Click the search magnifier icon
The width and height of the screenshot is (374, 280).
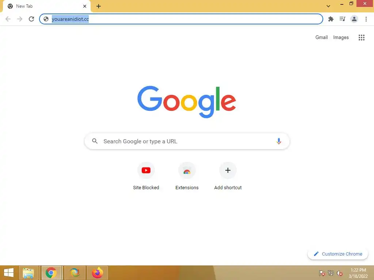[95, 141]
